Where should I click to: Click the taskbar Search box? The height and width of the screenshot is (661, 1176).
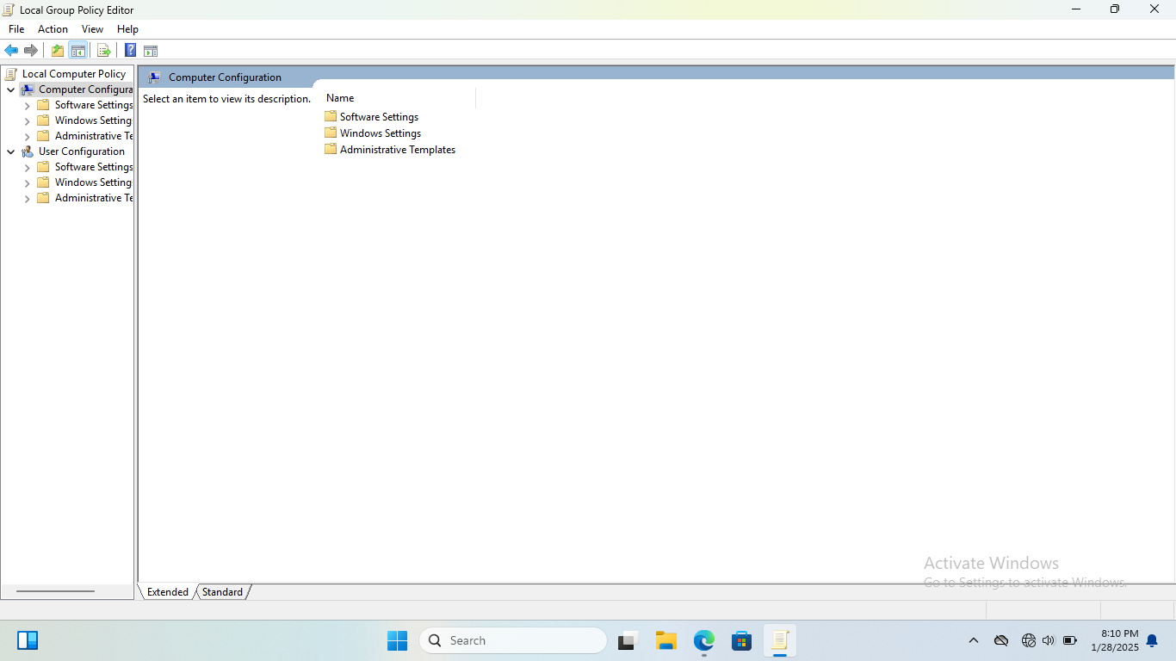click(x=513, y=640)
